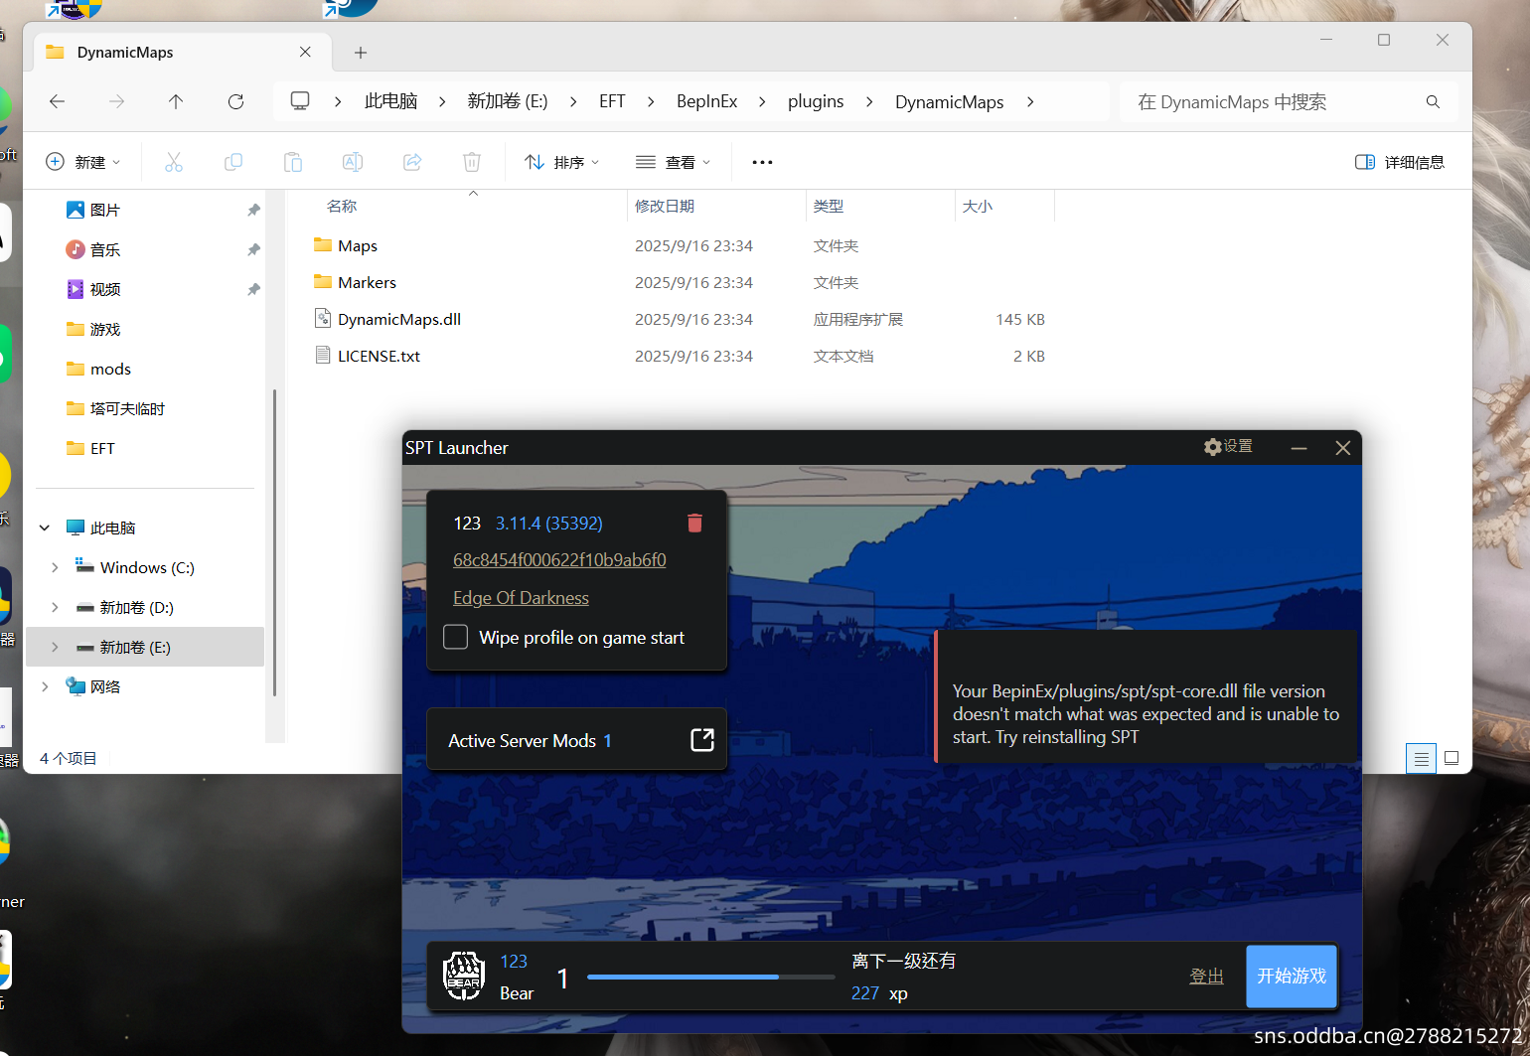Select the DynamicMaps.dll file icon
The height and width of the screenshot is (1056, 1530).
click(x=323, y=318)
